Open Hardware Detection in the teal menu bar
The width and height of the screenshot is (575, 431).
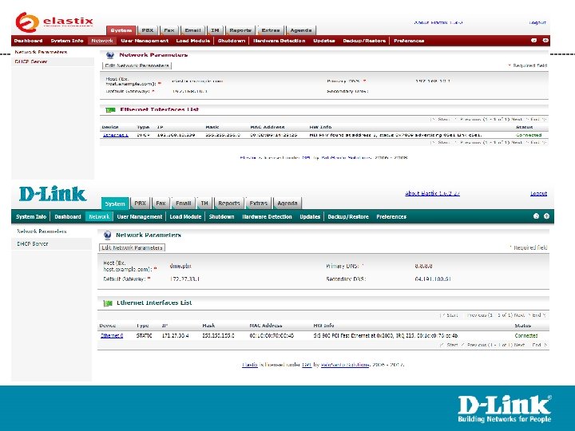pyautogui.click(x=267, y=216)
